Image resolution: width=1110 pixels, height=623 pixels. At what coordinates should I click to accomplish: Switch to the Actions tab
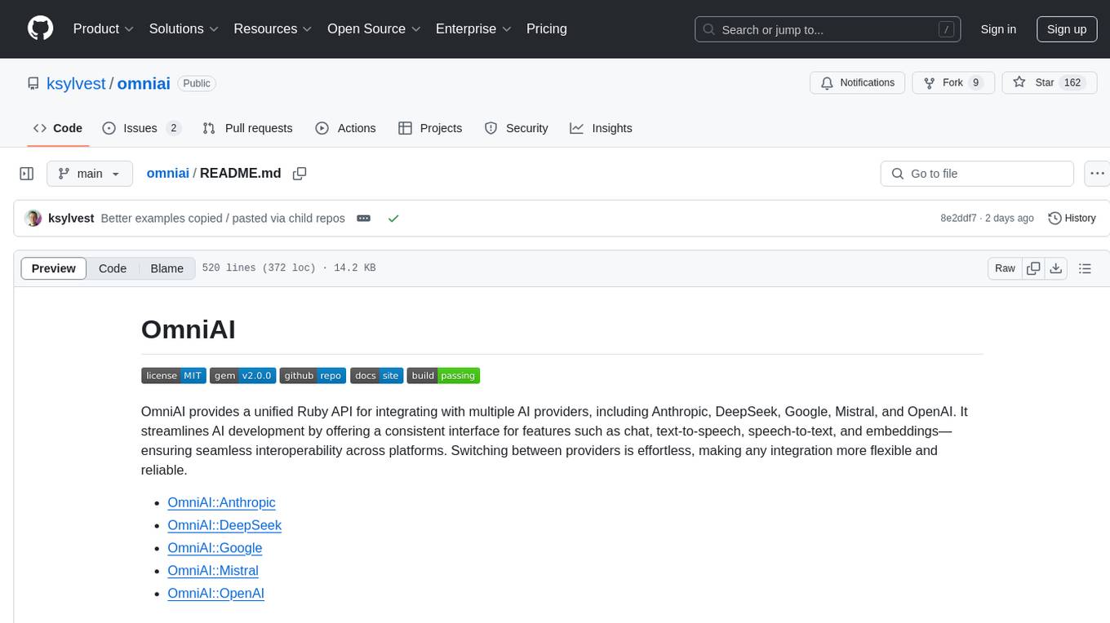click(345, 128)
